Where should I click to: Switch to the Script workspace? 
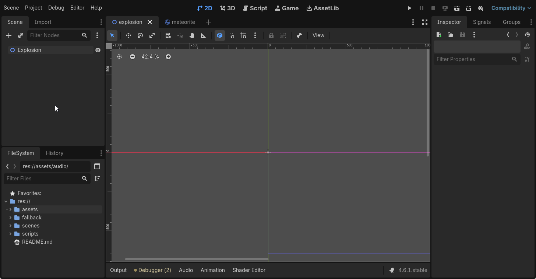pyautogui.click(x=255, y=8)
